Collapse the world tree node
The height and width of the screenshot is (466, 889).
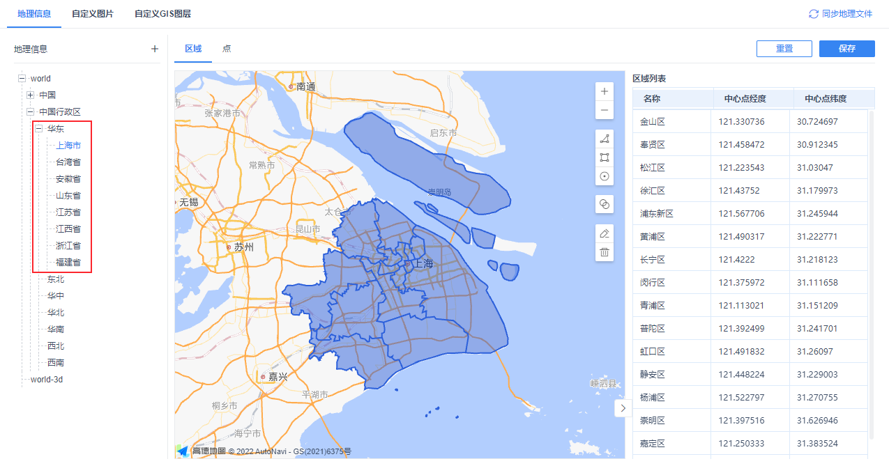point(22,79)
